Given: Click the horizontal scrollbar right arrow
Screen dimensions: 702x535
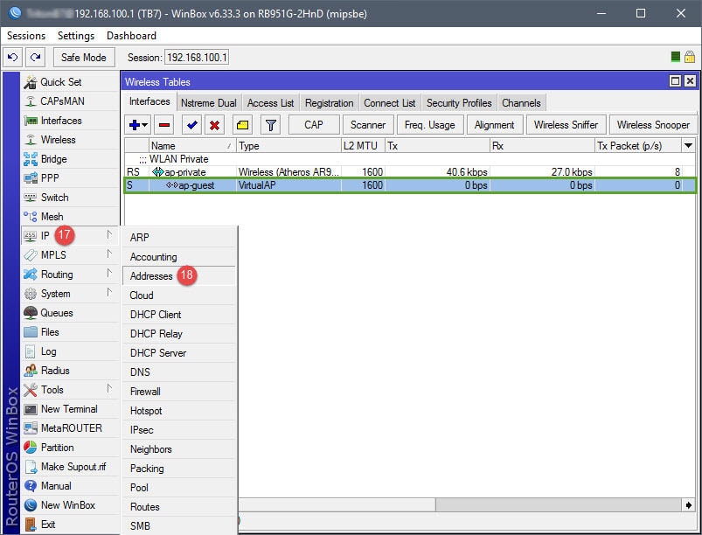Looking at the screenshot, I should pos(688,505).
